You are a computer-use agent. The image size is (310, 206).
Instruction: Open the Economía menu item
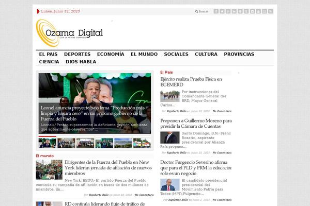tap(111, 54)
